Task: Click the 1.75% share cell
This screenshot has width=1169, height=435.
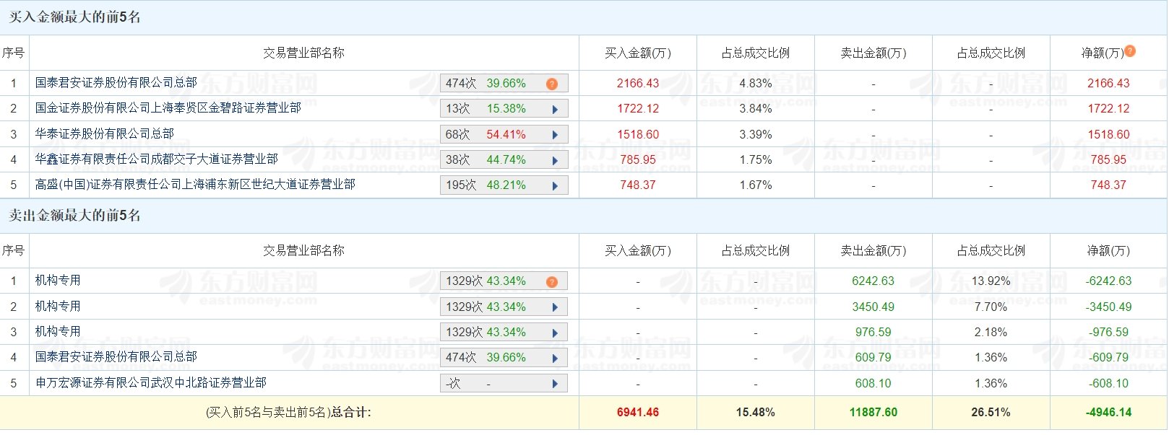Action: click(x=756, y=160)
